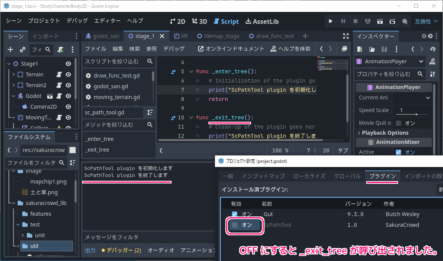Open the movie maker mode icon

(x=405, y=21)
